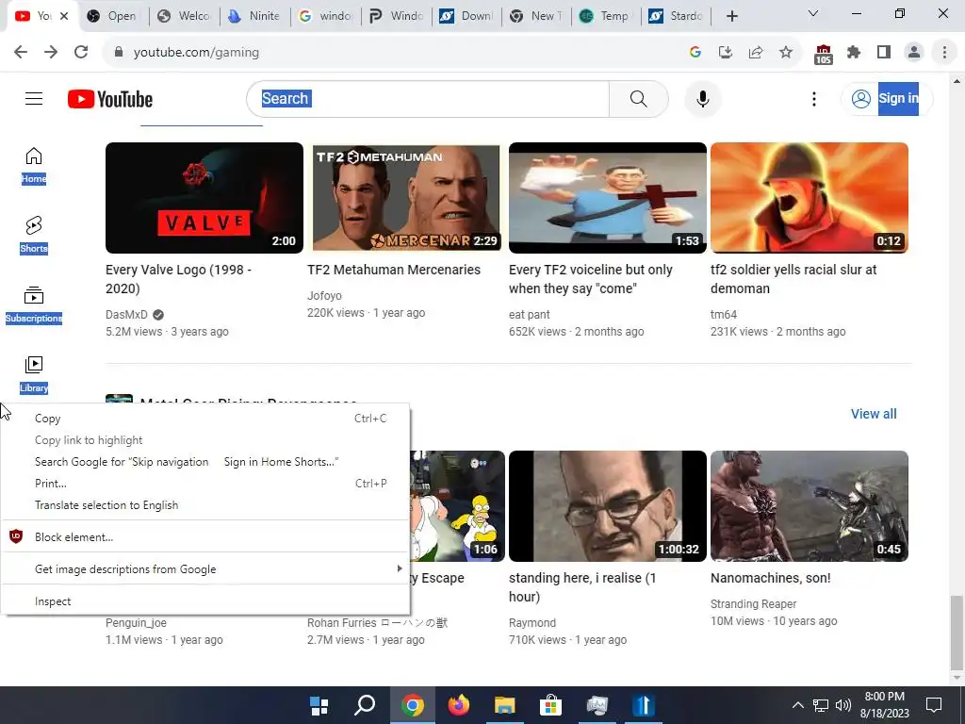Open the Chrome three-dot menu
The width and height of the screenshot is (965, 724).
click(x=944, y=53)
